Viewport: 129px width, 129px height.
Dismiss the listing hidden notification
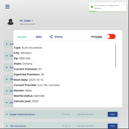click(124, 4)
